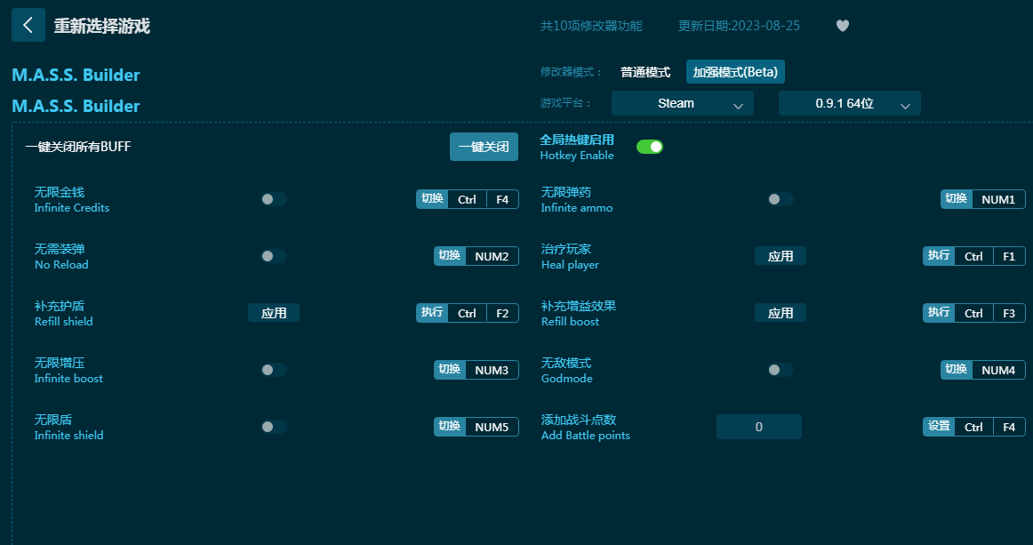Select 普通模式 trainer mode

pyautogui.click(x=645, y=72)
